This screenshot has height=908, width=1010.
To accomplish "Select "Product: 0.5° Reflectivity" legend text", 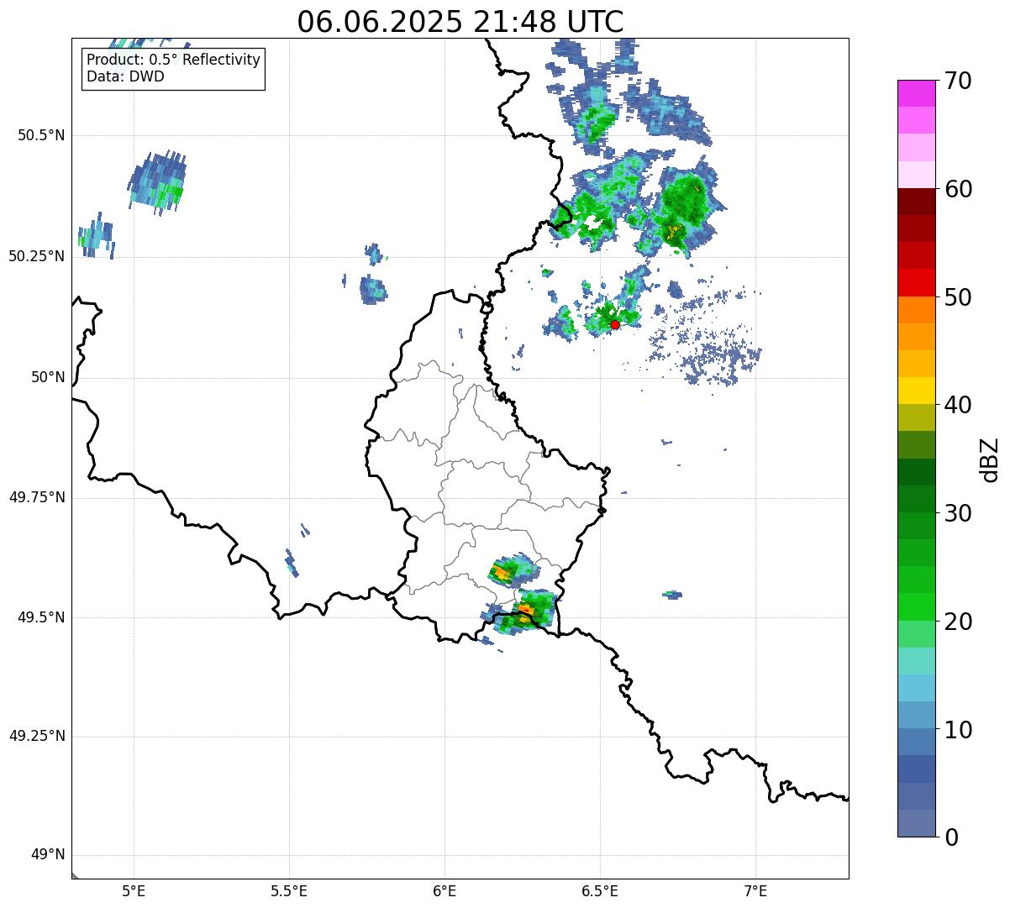I will [x=174, y=60].
